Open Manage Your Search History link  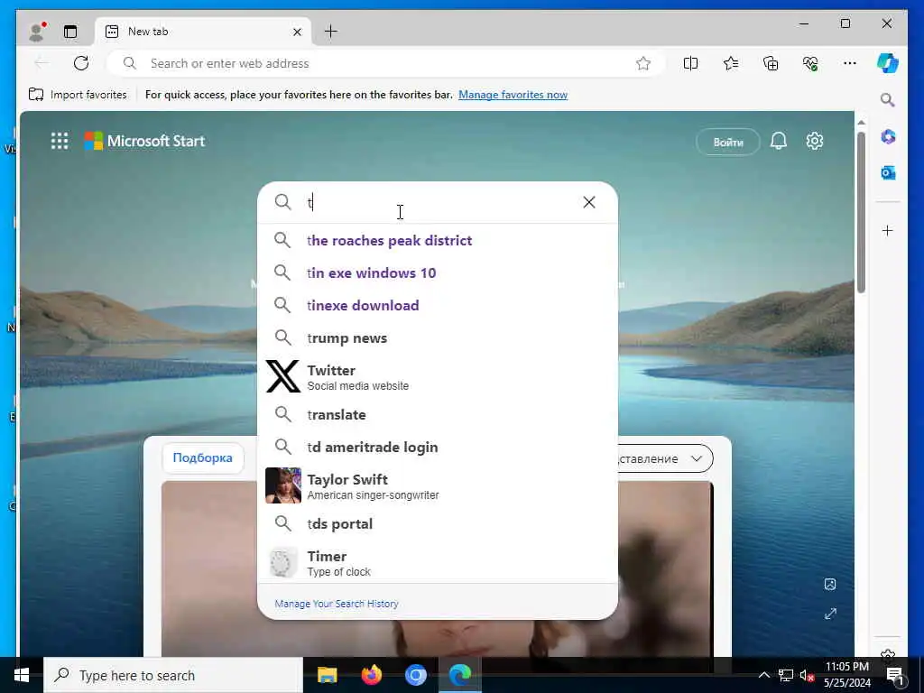(337, 604)
